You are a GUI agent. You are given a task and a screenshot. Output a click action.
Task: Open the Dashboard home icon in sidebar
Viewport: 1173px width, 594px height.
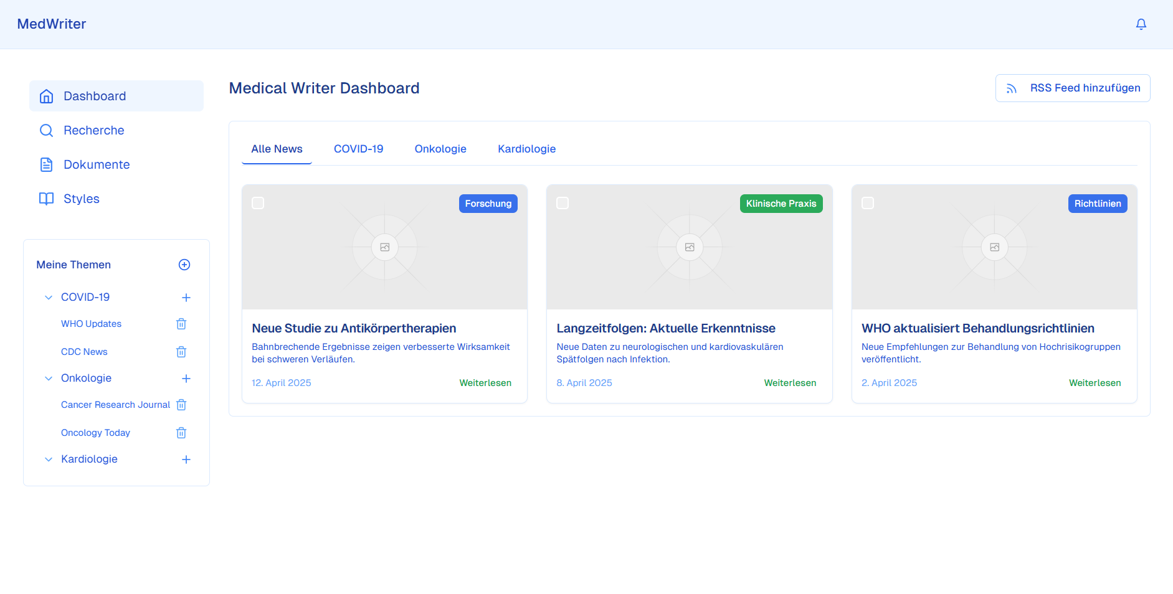[x=46, y=96]
